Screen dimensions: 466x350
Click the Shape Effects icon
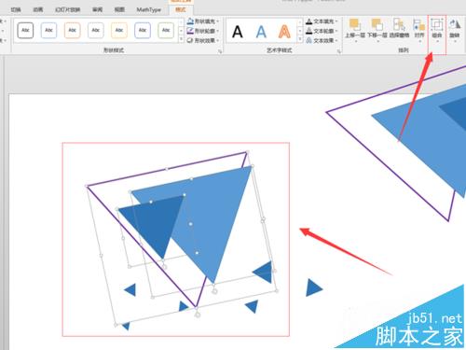click(x=190, y=41)
